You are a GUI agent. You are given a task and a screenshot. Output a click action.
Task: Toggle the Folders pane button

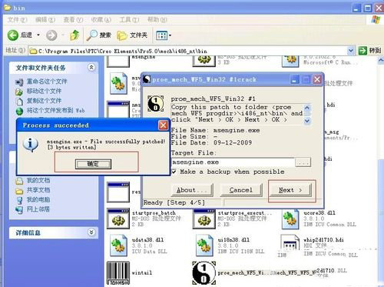pos(132,35)
